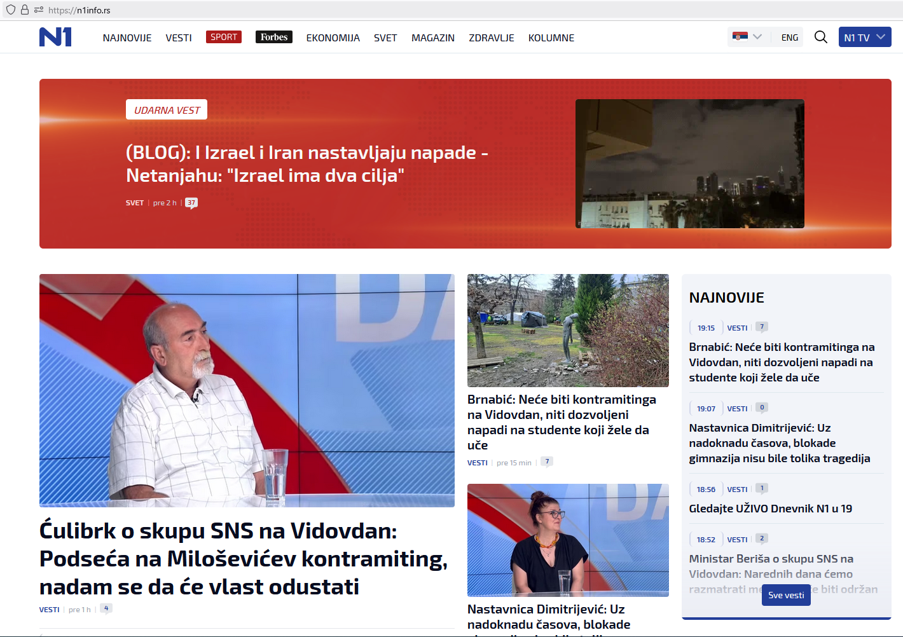Click comment bubble 2 in 18:52 sidebar row
Image resolution: width=903 pixels, height=637 pixels.
coord(762,538)
